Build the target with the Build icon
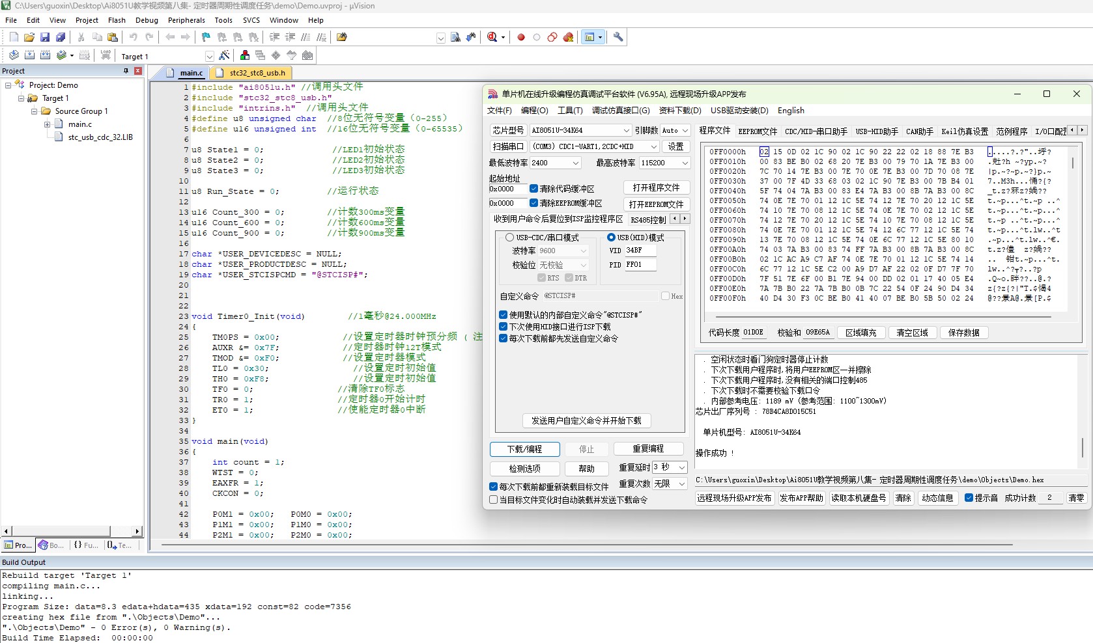1093x643 pixels. point(29,55)
